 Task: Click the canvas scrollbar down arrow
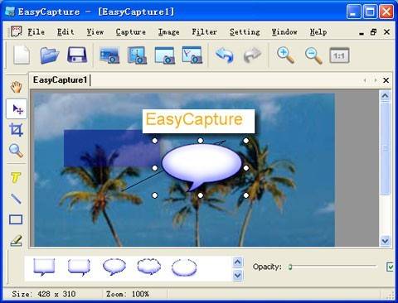coord(385,241)
